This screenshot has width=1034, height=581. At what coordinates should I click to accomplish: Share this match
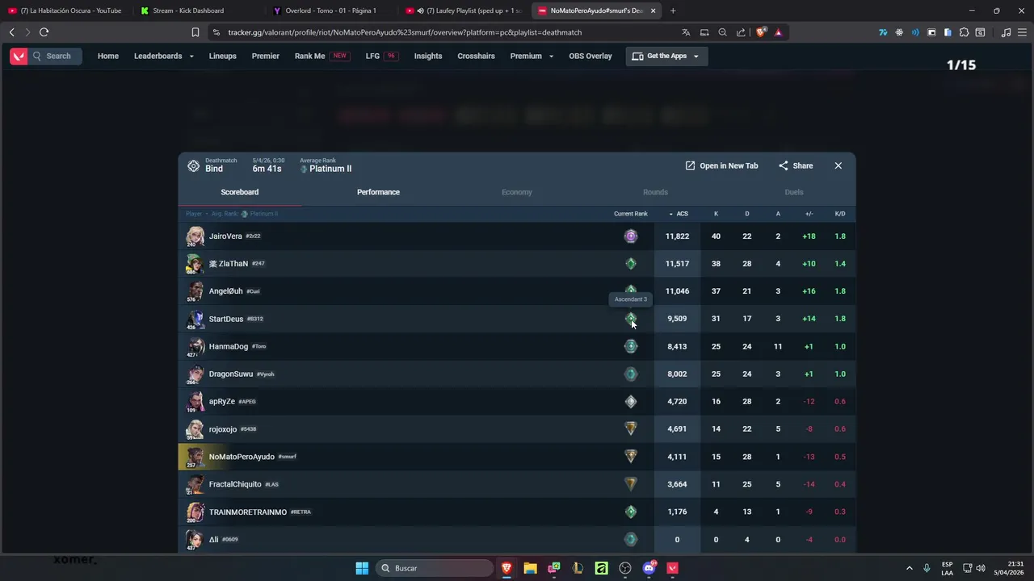[796, 165]
